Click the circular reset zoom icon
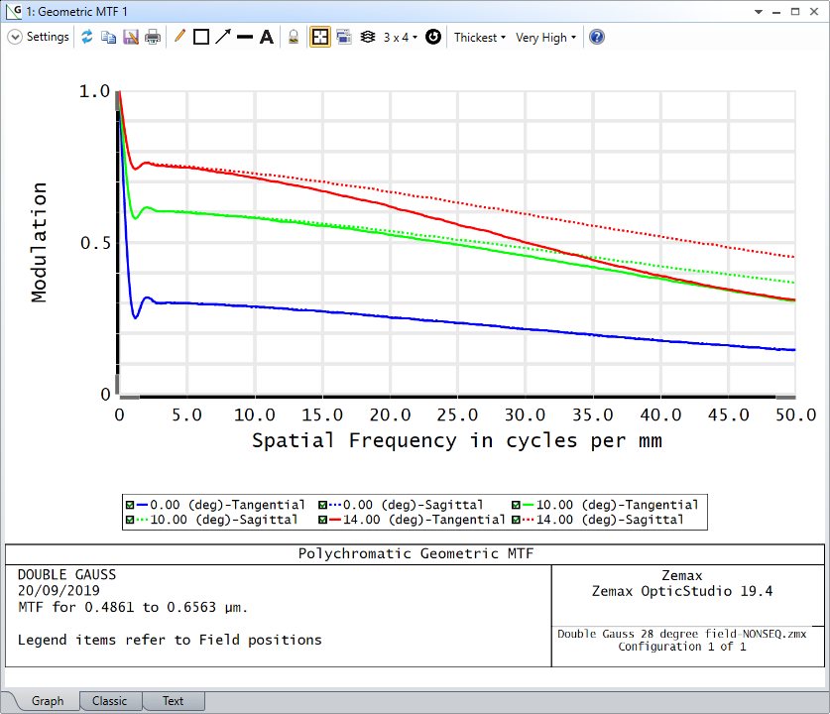 point(433,37)
